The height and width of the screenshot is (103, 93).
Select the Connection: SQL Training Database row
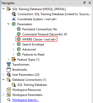click(x=54, y=14)
